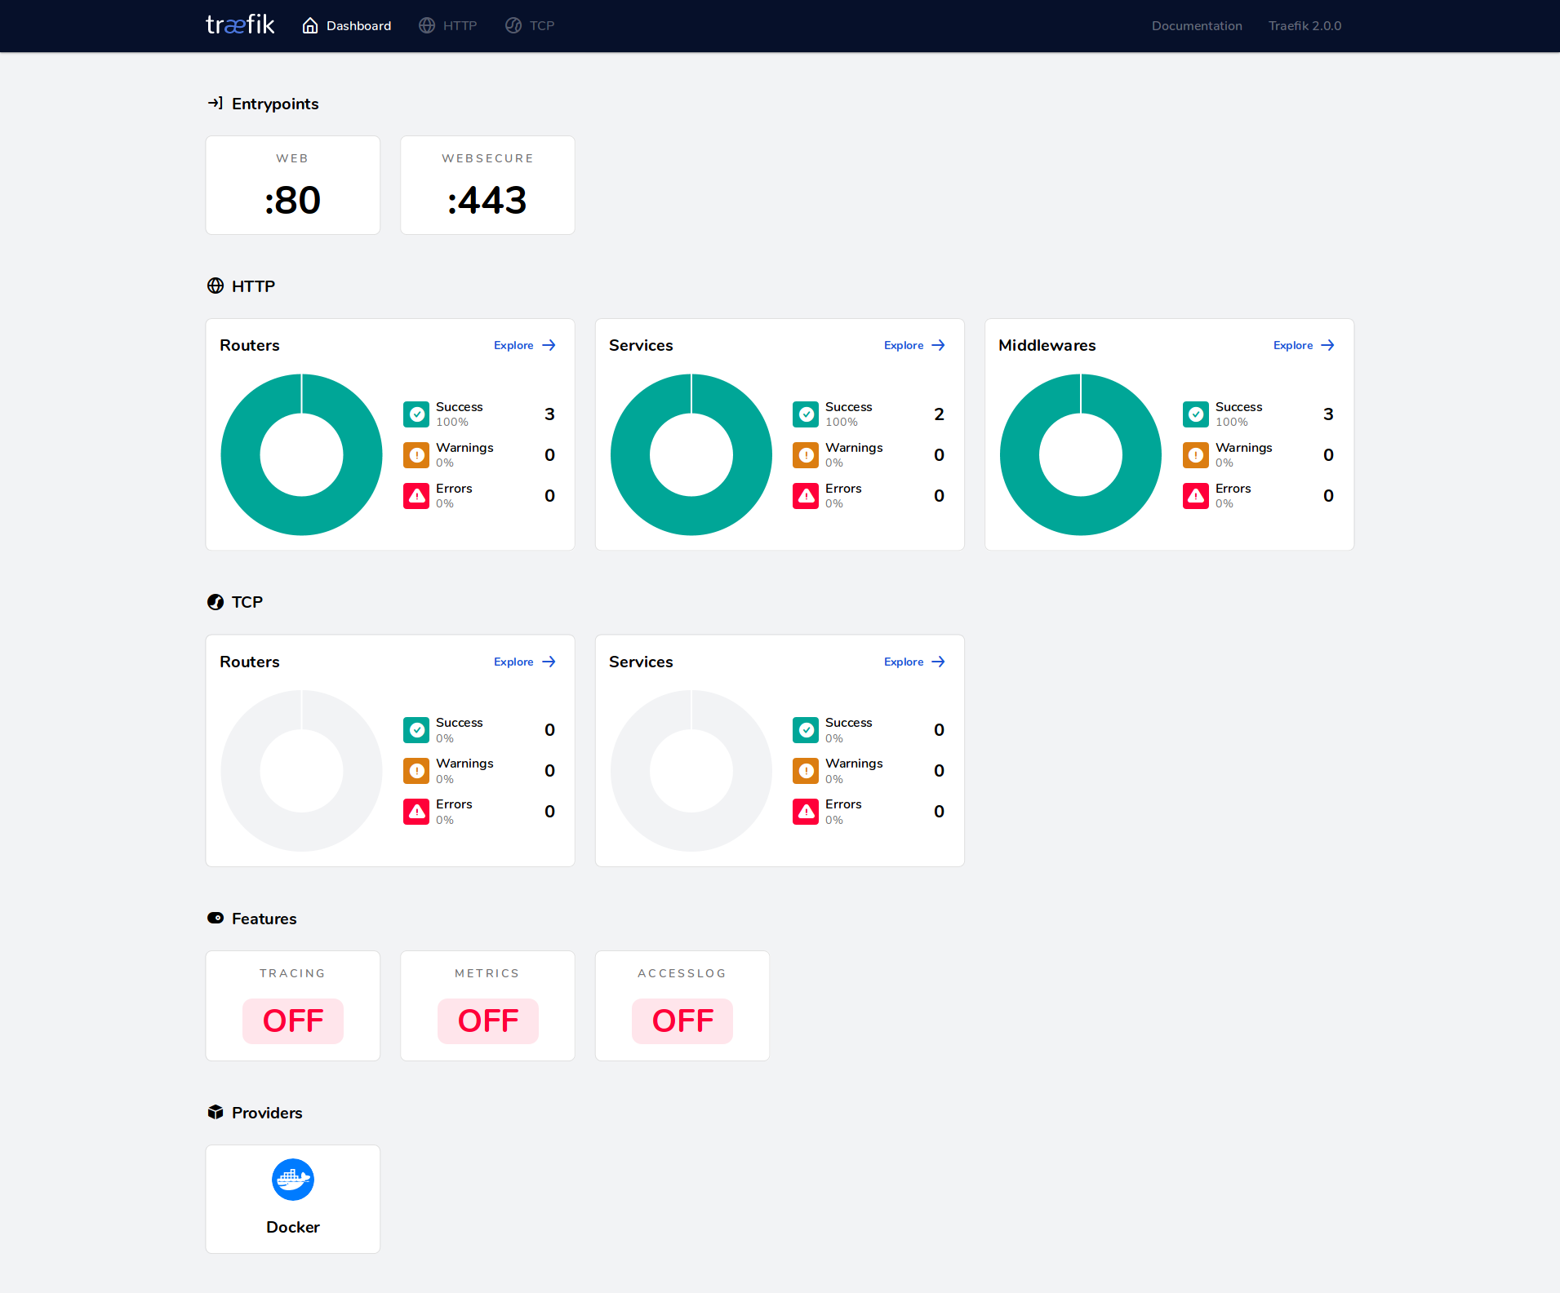Click HTTP Routers Warnings orange icon

pos(416,455)
